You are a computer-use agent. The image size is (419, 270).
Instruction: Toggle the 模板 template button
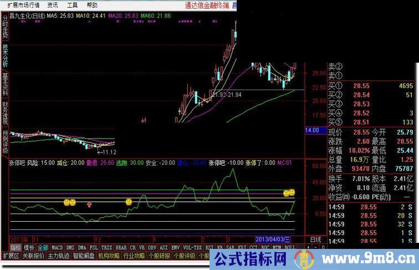pos(29,247)
